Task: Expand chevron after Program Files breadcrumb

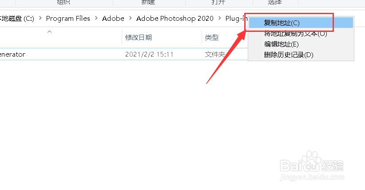Action: tap(96, 18)
